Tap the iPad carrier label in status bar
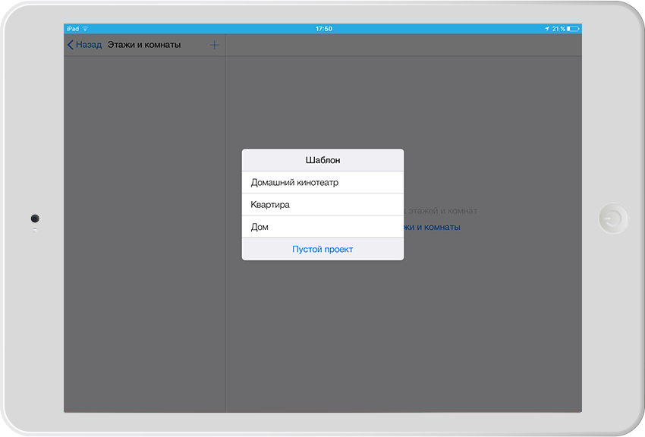This screenshot has width=645, height=437. click(73, 29)
